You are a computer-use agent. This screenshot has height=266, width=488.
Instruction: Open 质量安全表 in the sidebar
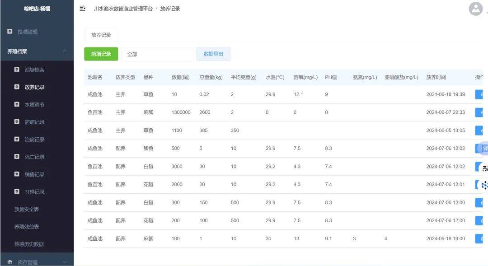[27, 209]
